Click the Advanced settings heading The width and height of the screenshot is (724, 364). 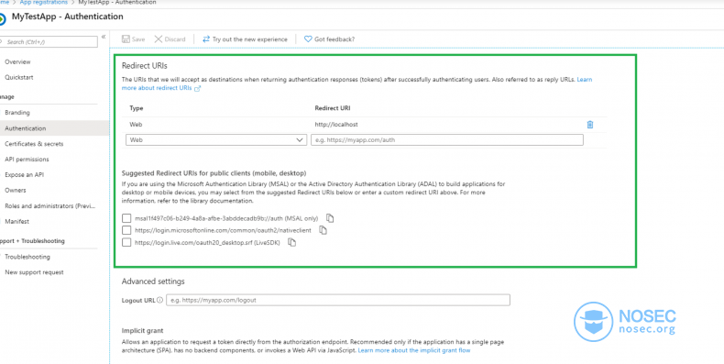(x=153, y=281)
